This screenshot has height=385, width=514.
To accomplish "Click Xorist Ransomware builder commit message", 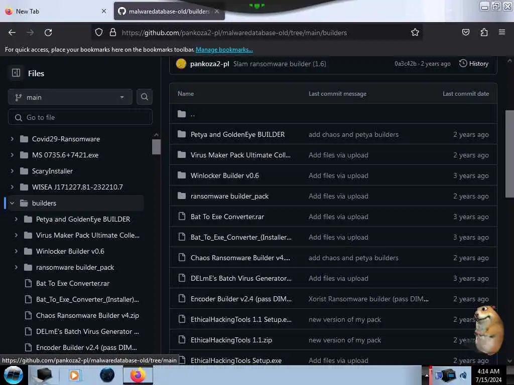I will click(368, 299).
